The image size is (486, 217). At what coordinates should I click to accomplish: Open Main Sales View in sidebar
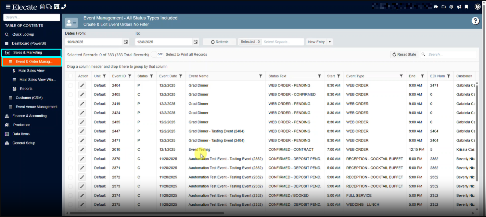click(32, 71)
